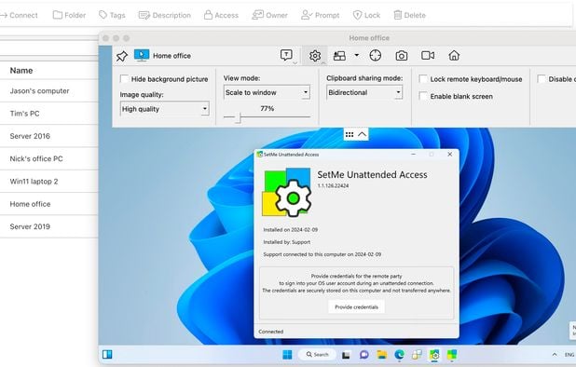Click Access in the top toolbar
Screen dimensions: 576x367
click(221, 15)
